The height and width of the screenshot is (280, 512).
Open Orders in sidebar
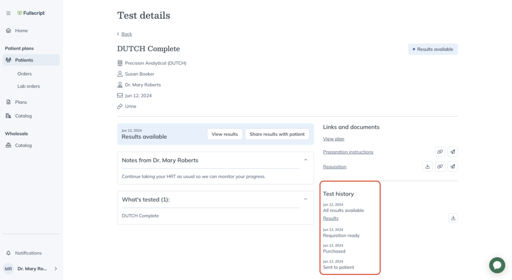pos(24,74)
